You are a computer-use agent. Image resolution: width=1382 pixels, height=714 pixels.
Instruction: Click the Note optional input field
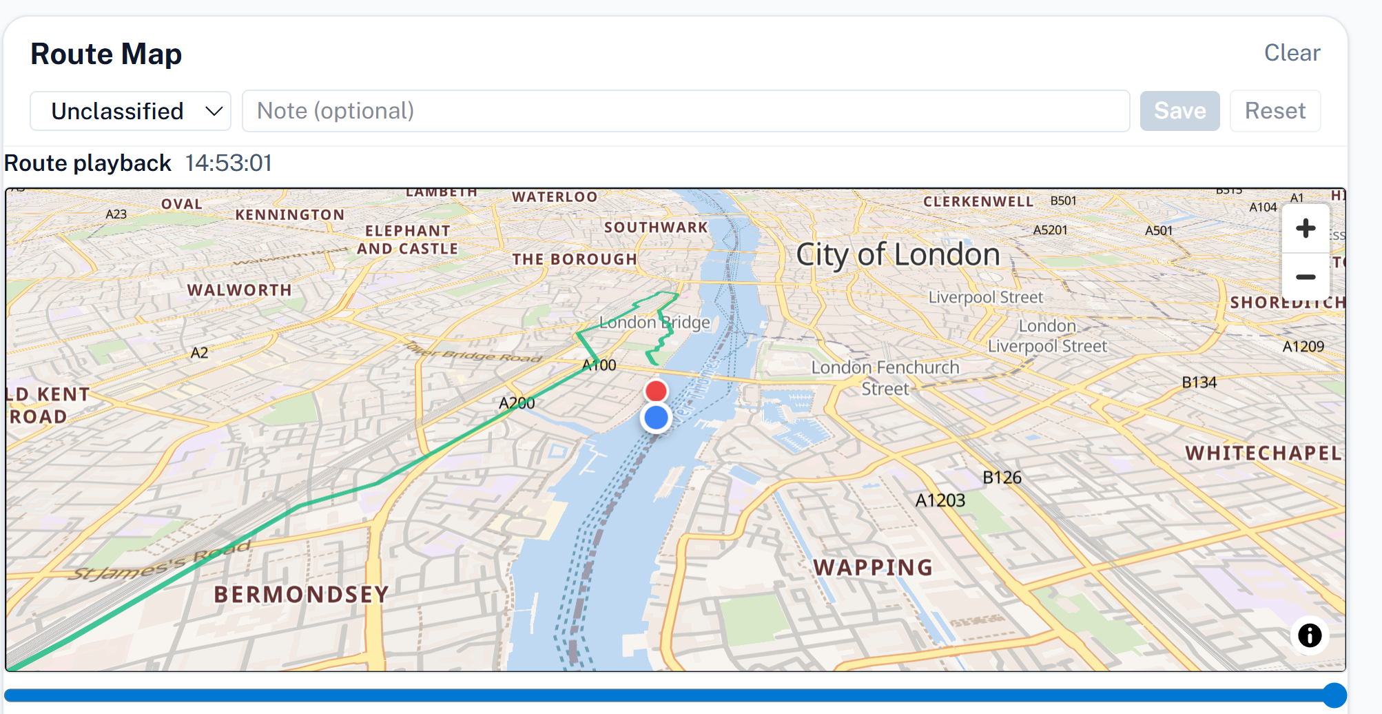click(685, 110)
